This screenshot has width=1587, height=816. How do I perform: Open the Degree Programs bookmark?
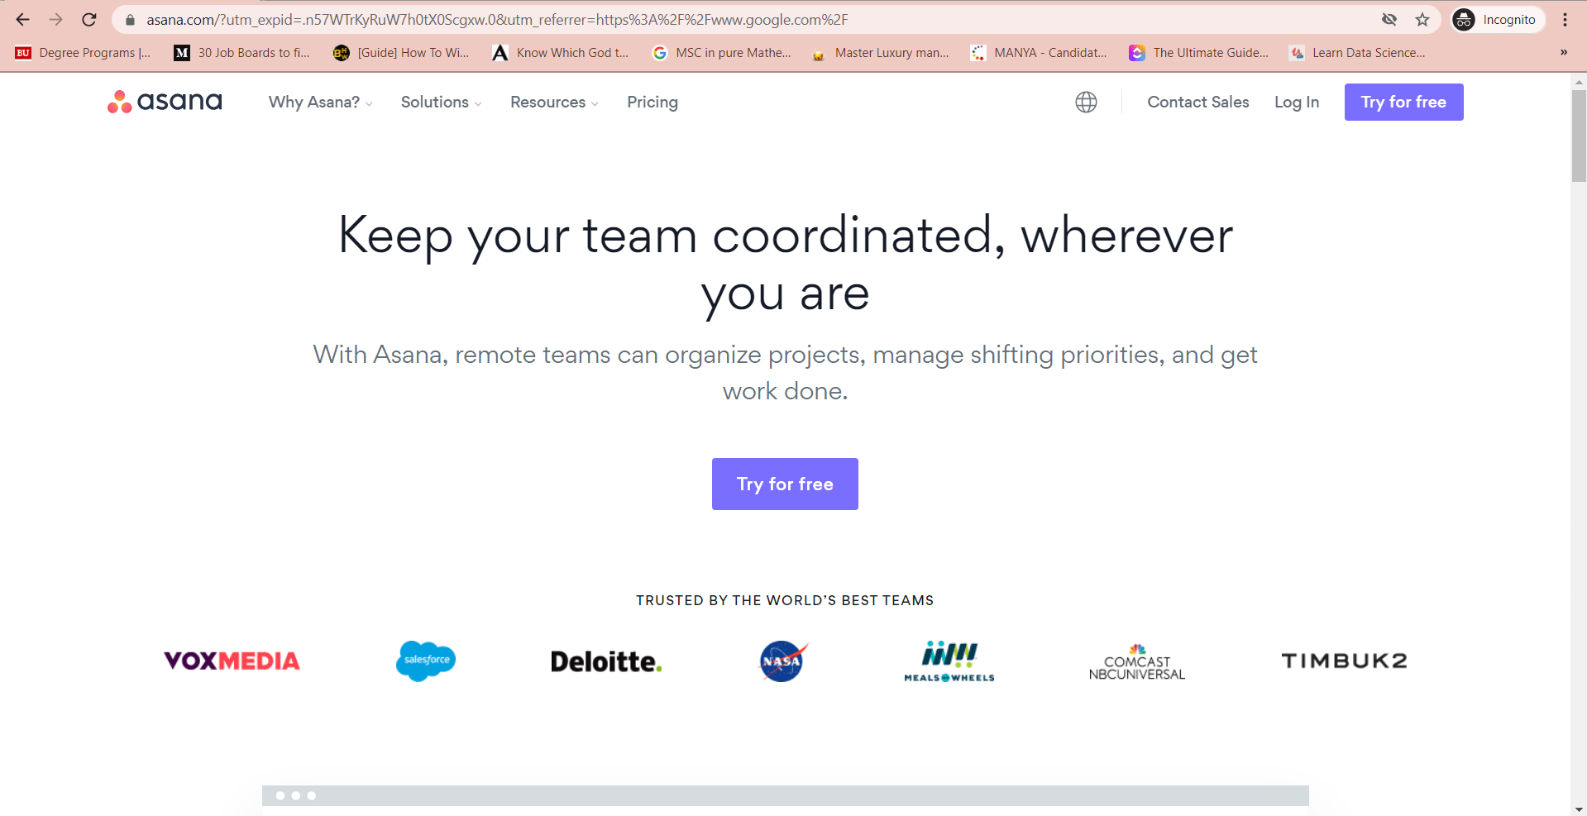(x=84, y=53)
